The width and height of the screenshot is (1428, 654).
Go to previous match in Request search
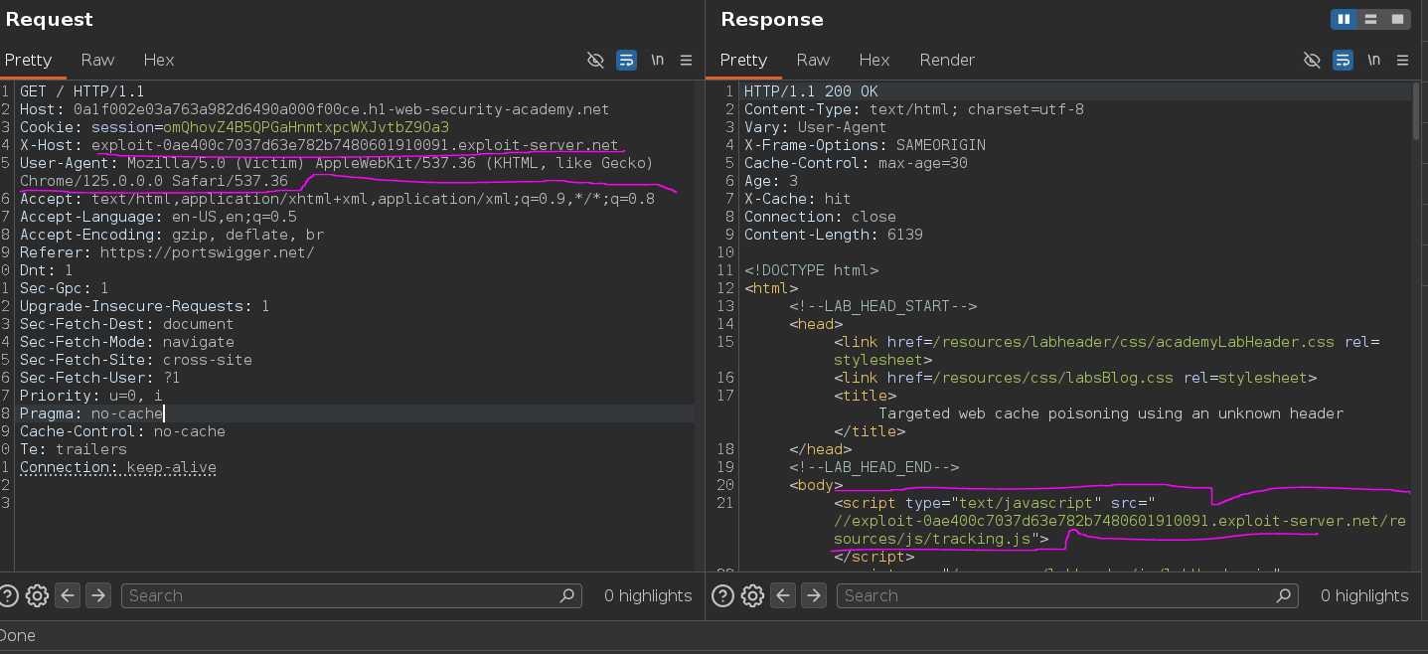(68, 595)
